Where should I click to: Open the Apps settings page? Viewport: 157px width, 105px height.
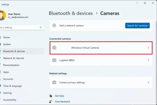point(6,72)
